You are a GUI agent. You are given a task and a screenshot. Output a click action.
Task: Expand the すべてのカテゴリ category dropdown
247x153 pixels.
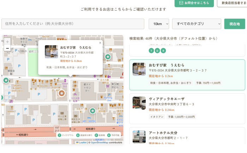tap(197, 24)
